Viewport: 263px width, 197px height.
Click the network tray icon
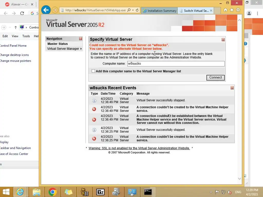pyautogui.click(x=223, y=192)
